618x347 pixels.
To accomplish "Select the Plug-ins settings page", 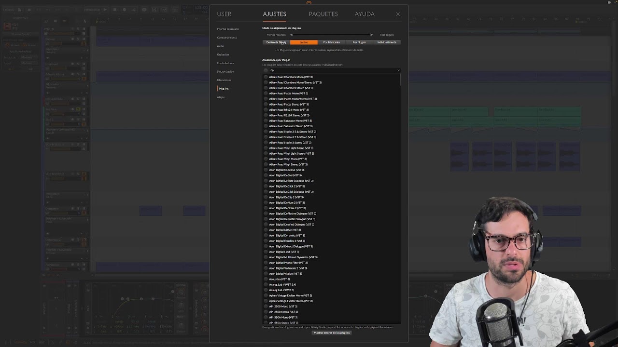I will click(224, 89).
